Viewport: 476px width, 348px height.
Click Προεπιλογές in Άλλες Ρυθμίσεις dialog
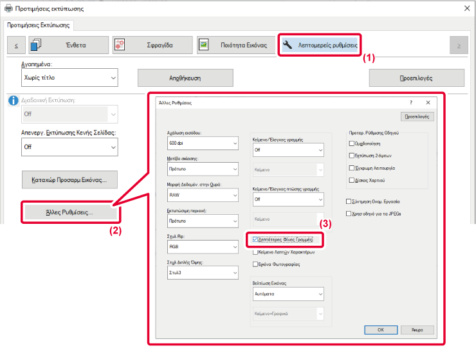click(x=417, y=116)
